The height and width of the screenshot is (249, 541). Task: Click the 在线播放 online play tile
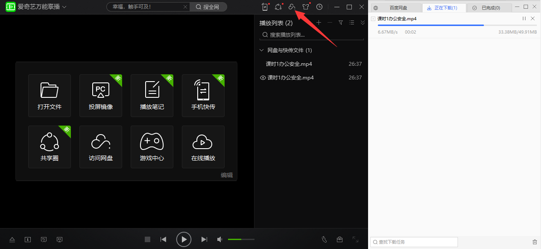click(203, 147)
